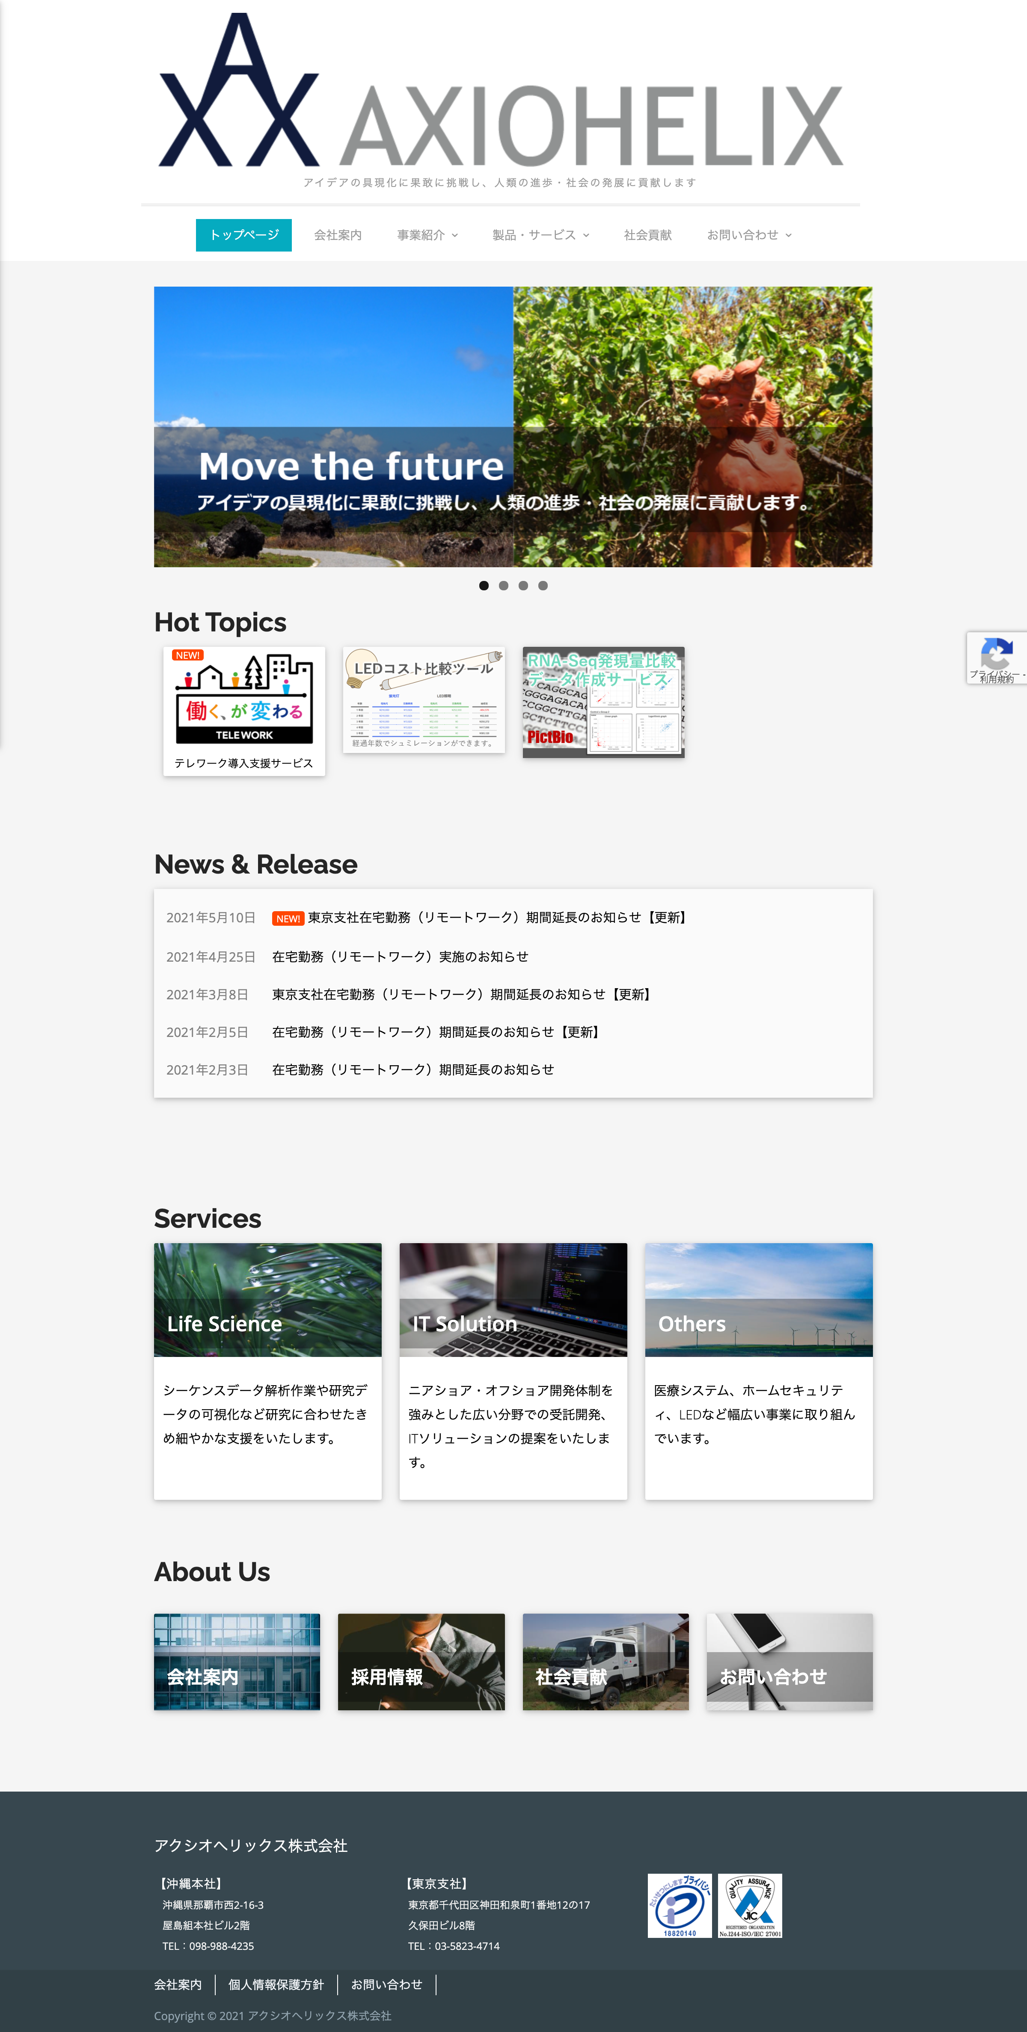The image size is (1027, 2032).
Task: Open the RNA-Seq PictBio service card
Action: 603,702
